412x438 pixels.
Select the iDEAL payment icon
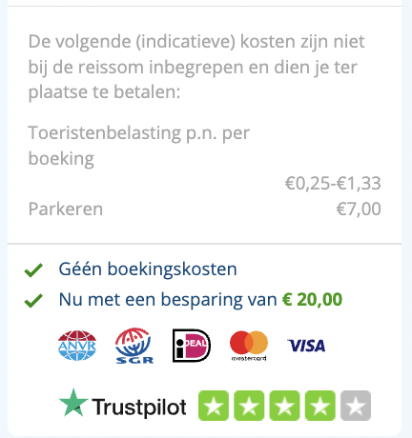coord(192,346)
